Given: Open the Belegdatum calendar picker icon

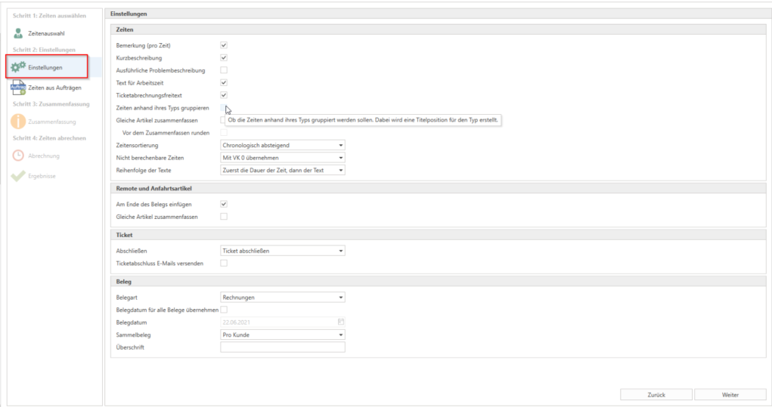Looking at the screenshot, I should pyautogui.click(x=340, y=322).
